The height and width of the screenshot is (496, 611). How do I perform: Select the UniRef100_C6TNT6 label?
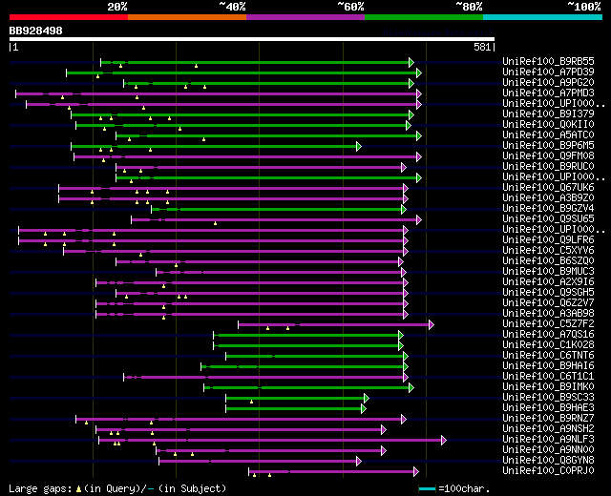(548, 356)
